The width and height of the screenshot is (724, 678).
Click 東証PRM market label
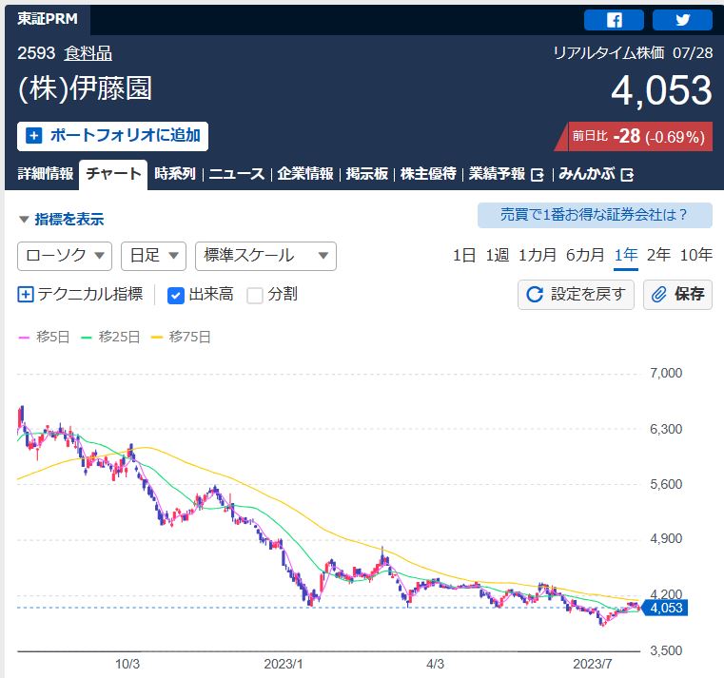click(48, 19)
